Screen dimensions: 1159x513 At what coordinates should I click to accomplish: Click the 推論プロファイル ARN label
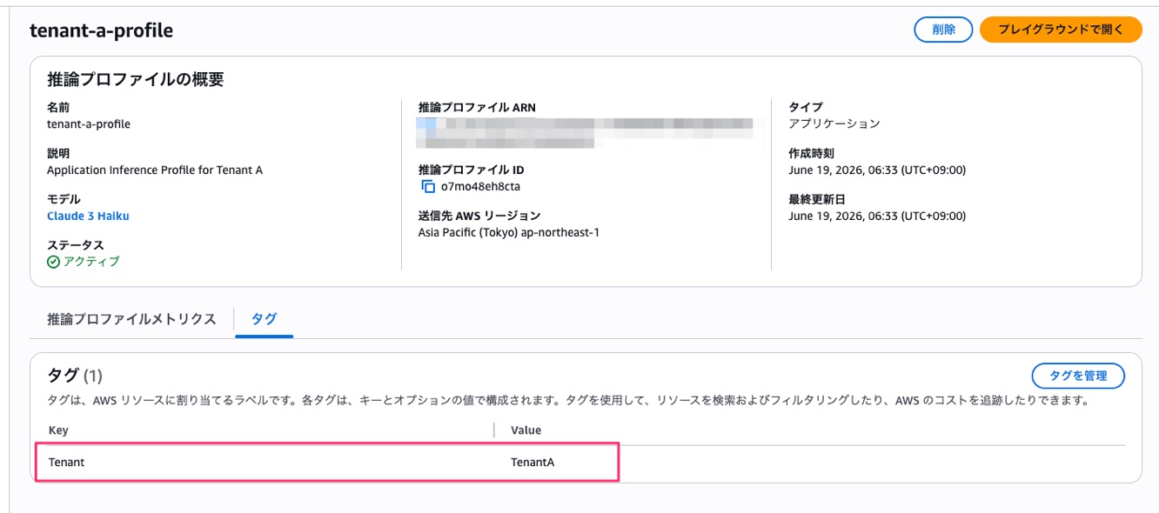[477, 108]
